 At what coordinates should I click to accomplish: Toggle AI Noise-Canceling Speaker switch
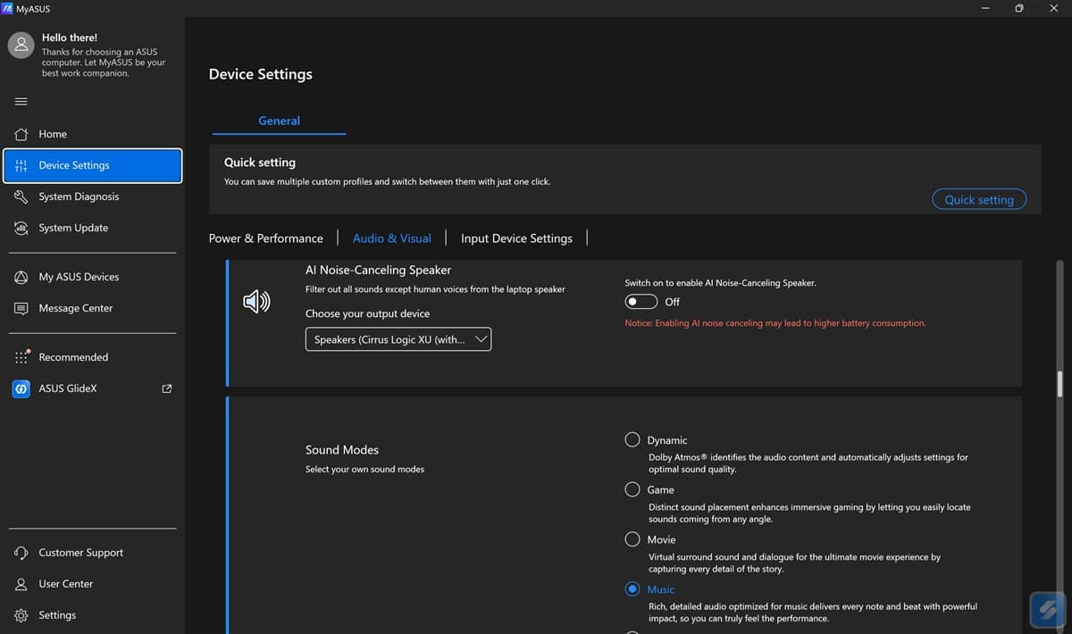click(641, 302)
